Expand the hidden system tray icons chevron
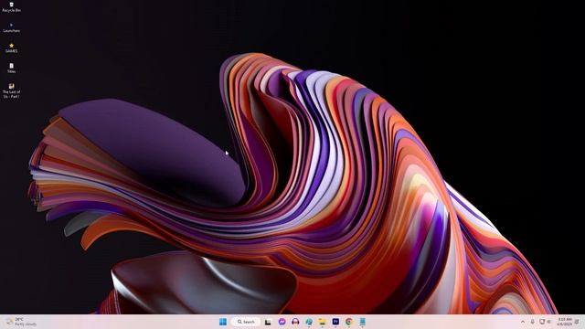This screenshot has height=329, width=585. click(x=523, y=322)
